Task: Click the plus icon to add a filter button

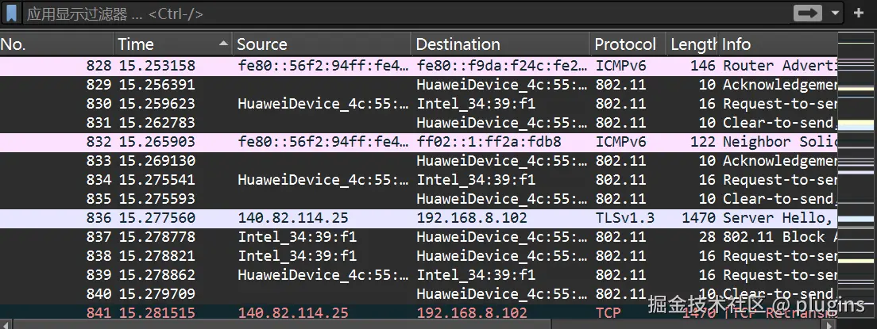Action: (x=859, y=13)
